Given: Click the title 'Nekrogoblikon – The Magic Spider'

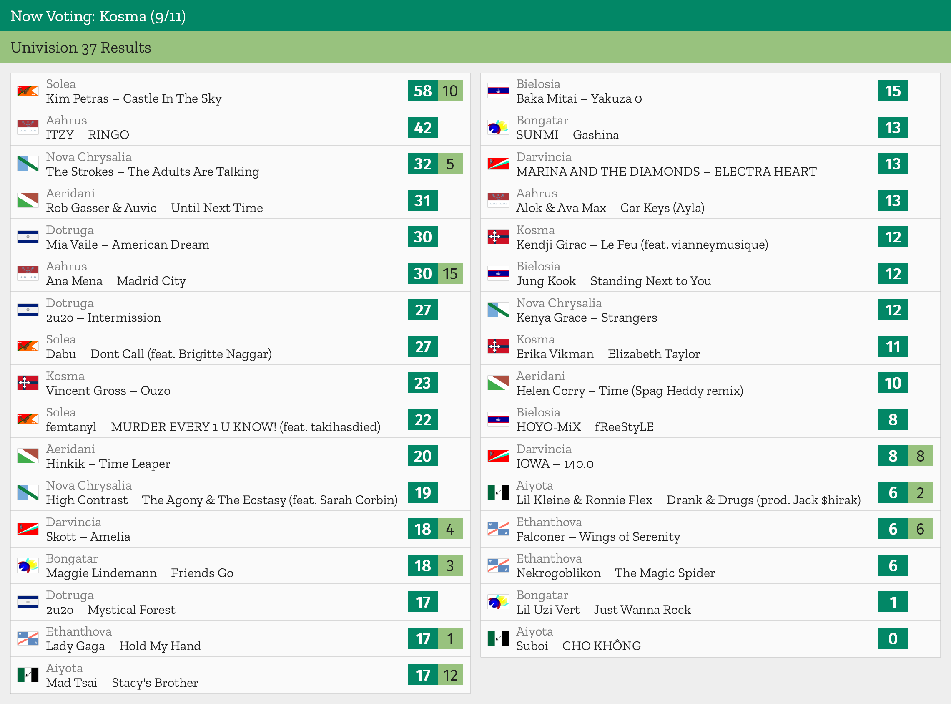Looking at the screenshot, I should pyautogui.click(x=615, y=573).
